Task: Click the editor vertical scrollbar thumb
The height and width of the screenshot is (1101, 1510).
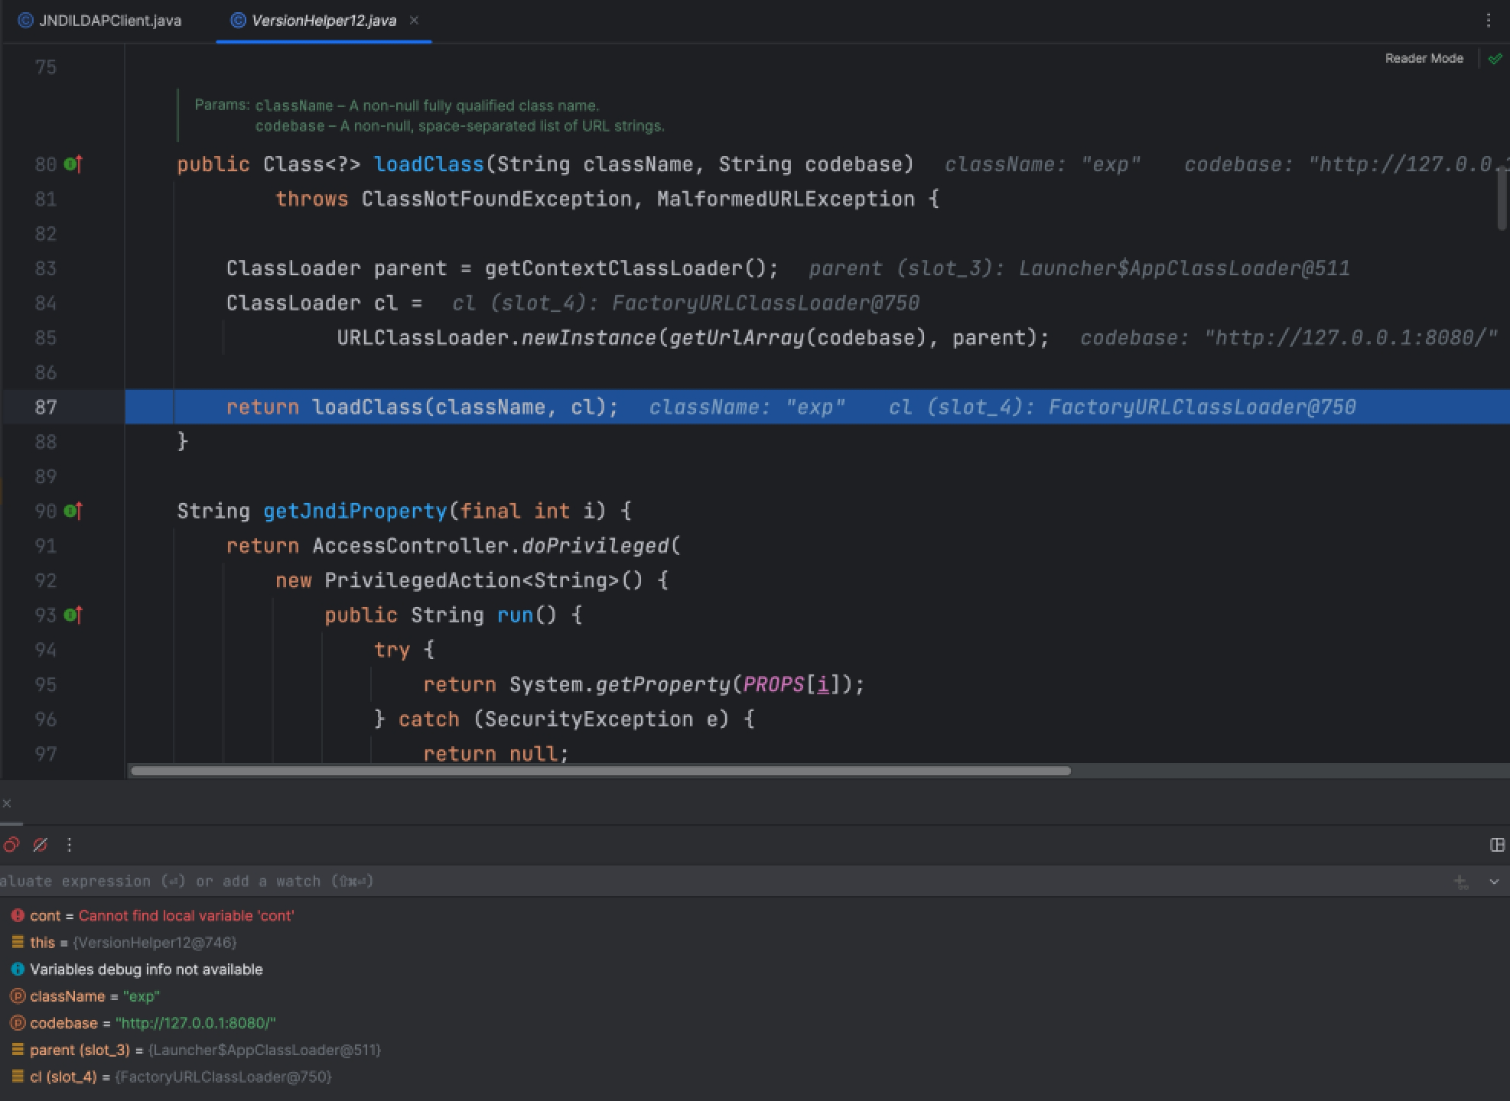Action: (x=1502, y=198)
